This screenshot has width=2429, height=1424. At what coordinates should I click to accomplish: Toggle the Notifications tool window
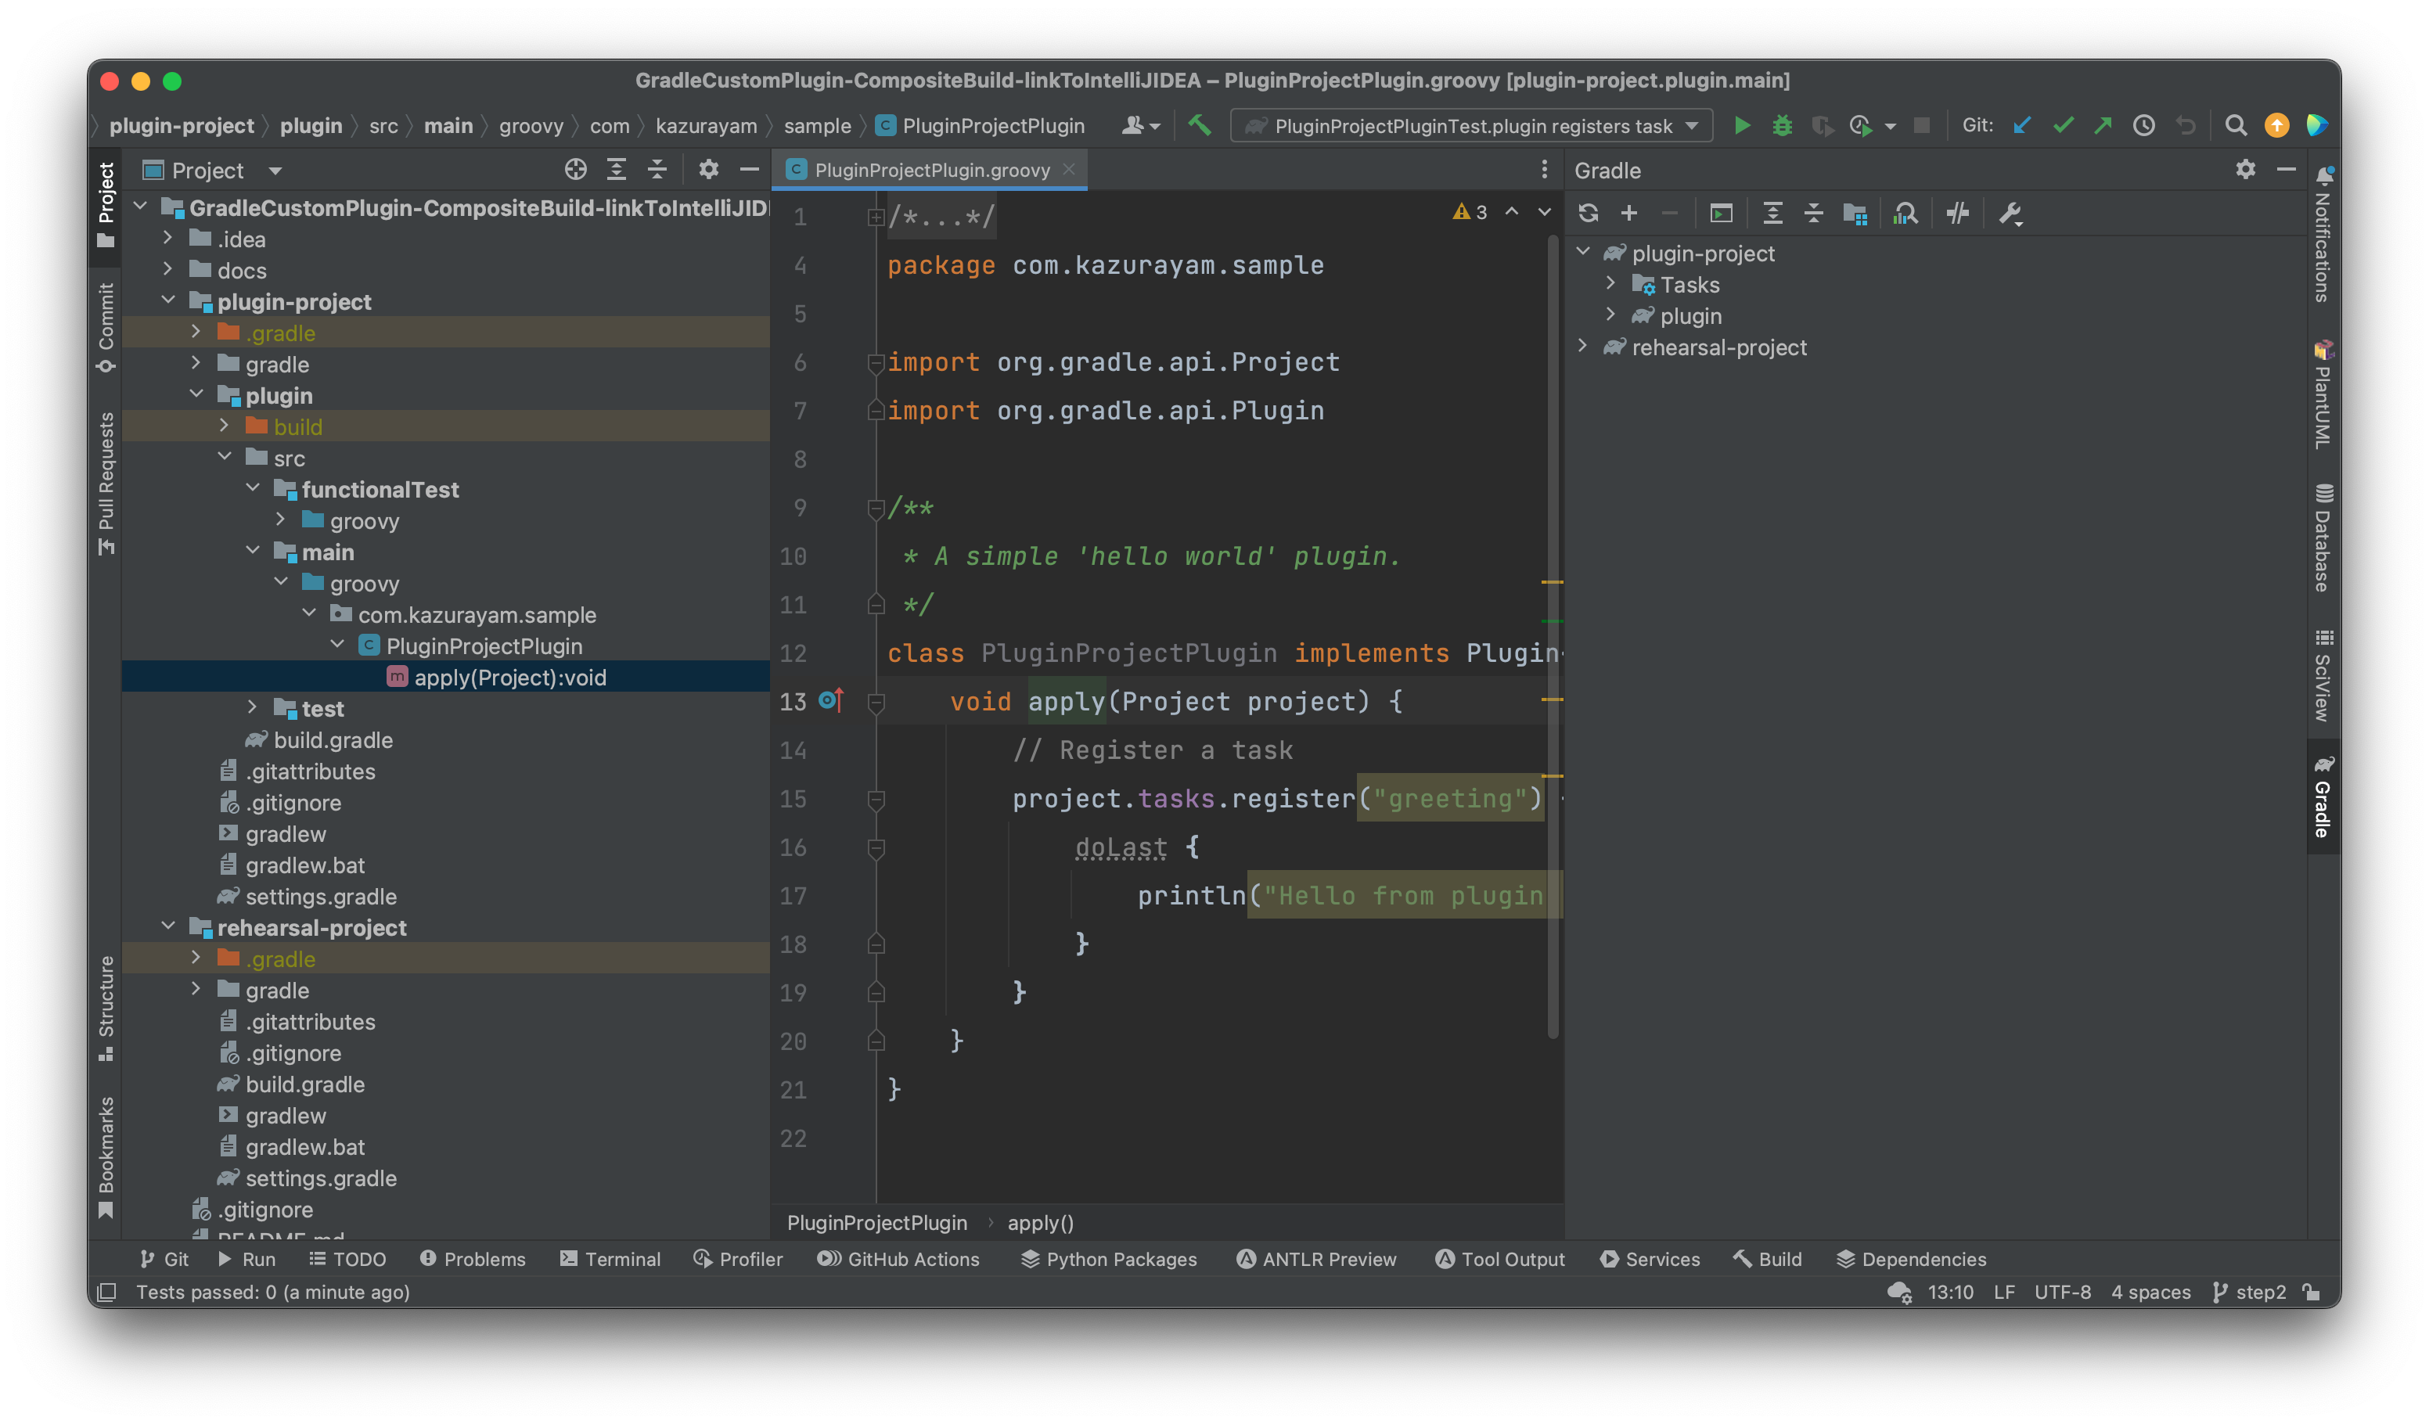[2323, 234]
